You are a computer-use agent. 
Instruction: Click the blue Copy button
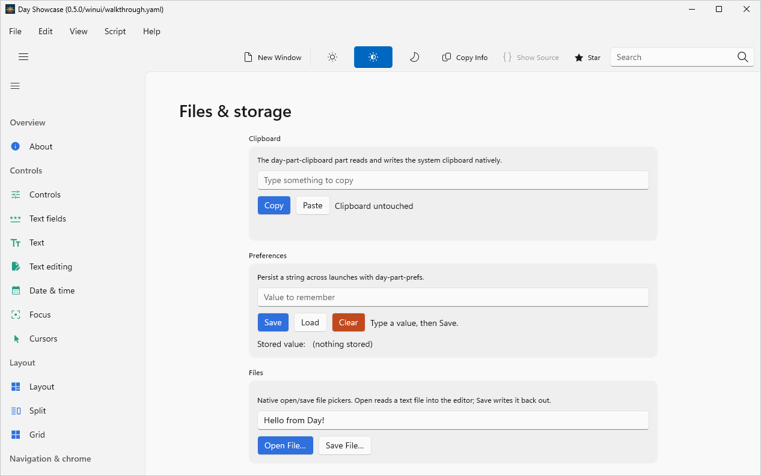274,205
